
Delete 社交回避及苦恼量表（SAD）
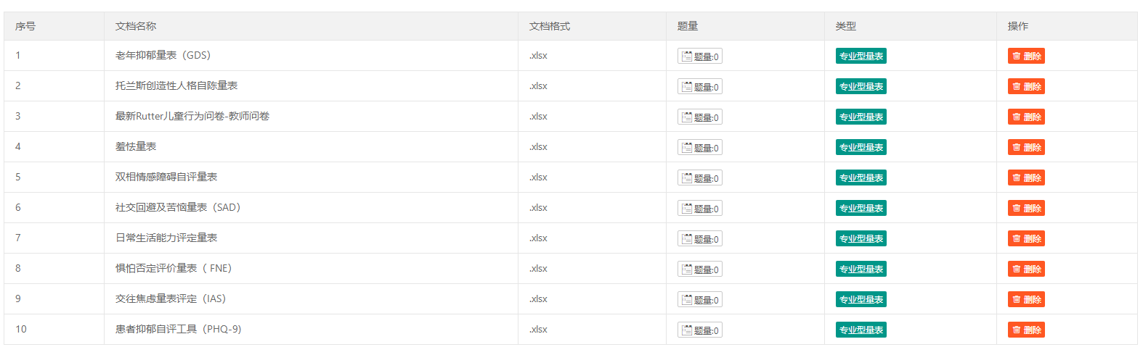click(x=1026, y=208)
